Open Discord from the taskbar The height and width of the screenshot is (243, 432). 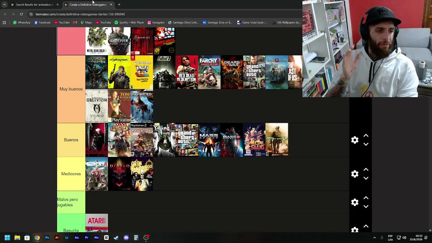(x=126, y=238)
